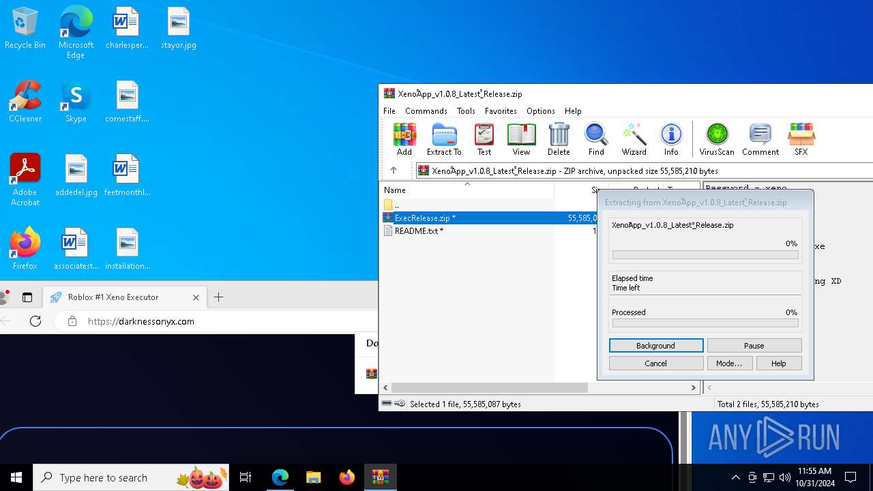Click the horizontal scrollbar in file list
The width and height of the screenshot is (873, 491).
(489, 387)
